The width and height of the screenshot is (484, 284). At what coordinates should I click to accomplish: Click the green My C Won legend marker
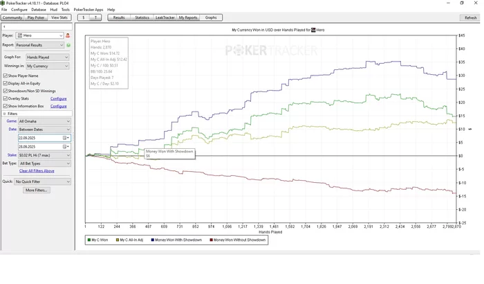tap(89, 240)
